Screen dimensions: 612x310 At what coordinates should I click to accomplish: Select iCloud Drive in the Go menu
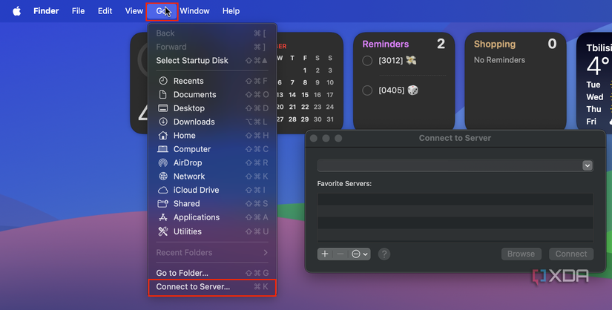click(x=212, y=190)
